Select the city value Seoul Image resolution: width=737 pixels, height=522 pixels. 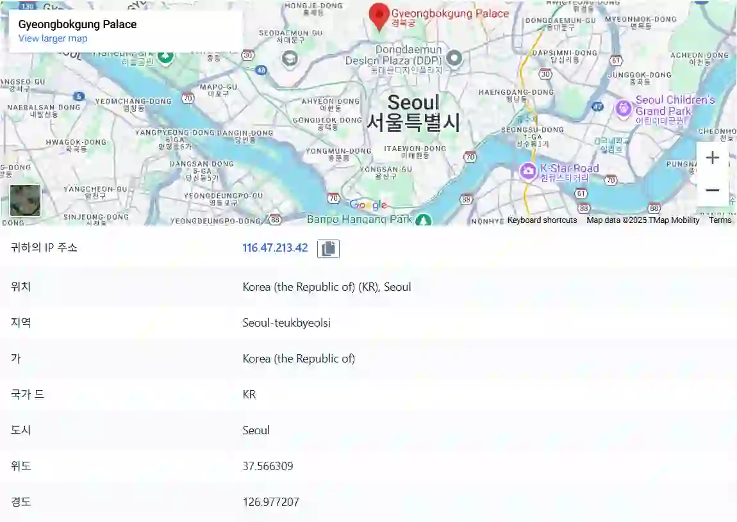tap(256, 430)
